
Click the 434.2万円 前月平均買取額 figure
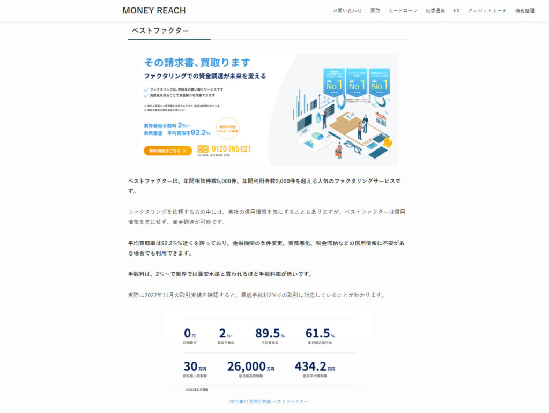315,369
